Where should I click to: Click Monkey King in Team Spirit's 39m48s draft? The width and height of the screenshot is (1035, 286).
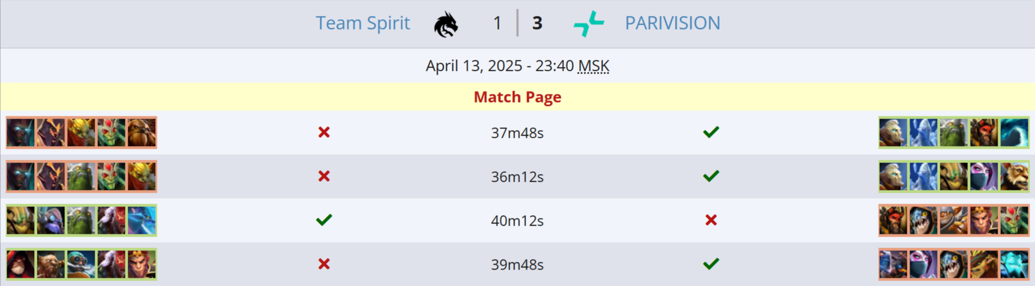coord(141,265)
